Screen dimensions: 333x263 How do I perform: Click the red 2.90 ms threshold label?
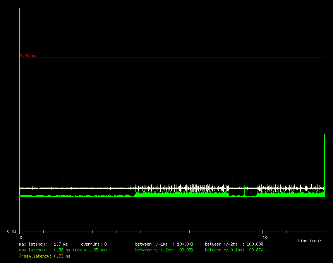(28, 56)
